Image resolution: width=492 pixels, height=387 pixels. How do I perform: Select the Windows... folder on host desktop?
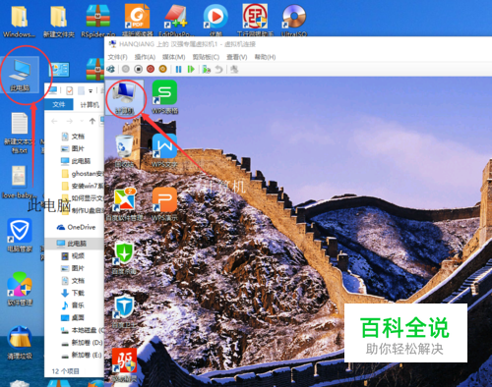coord(20,22)
